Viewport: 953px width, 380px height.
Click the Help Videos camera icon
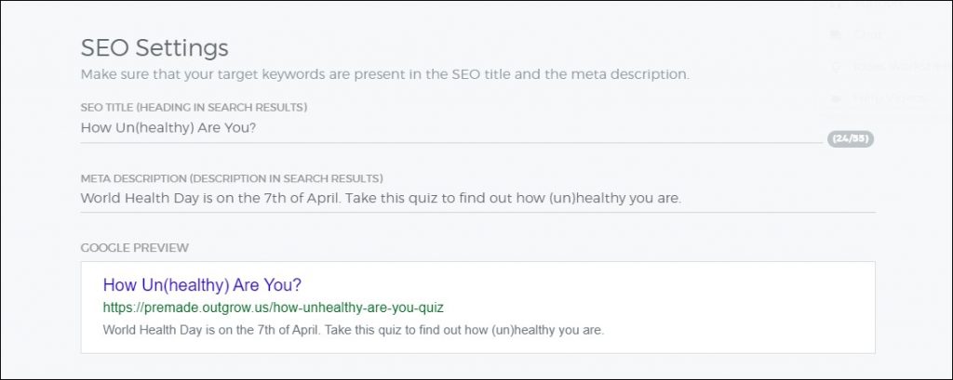coord(836,98)
